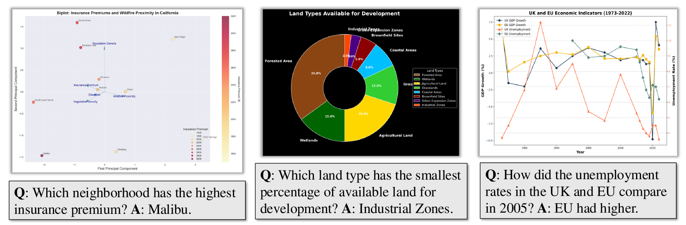Click the 'UK Unemployment' legend entry

pos(514,29)
